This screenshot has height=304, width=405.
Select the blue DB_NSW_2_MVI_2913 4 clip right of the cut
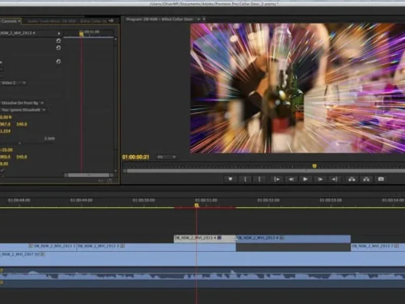tap(293, 239)
